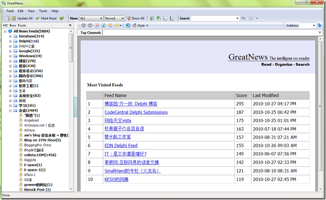Click the Stop loading red X icon
326x200 pixels.
tap(97, 26)
